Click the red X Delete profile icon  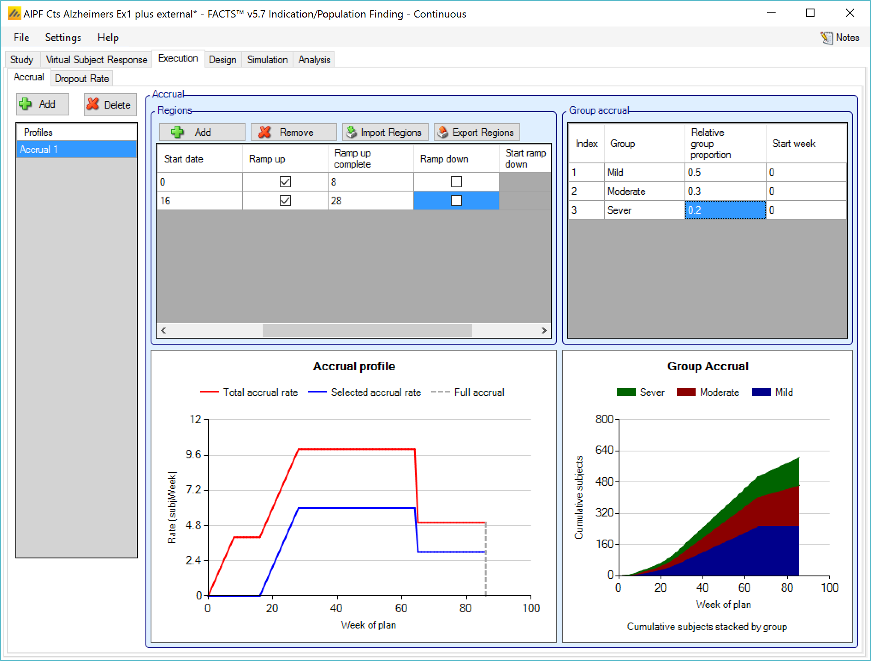point(93,104)
